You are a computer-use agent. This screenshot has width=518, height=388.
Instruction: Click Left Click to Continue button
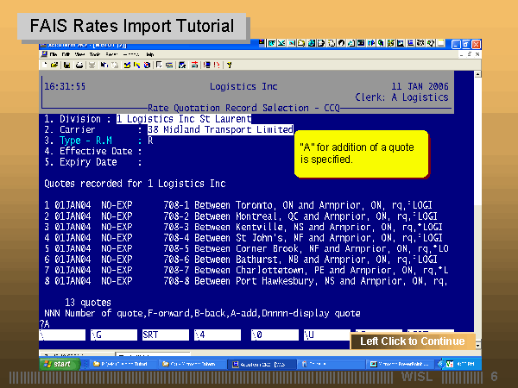(413, 341)
